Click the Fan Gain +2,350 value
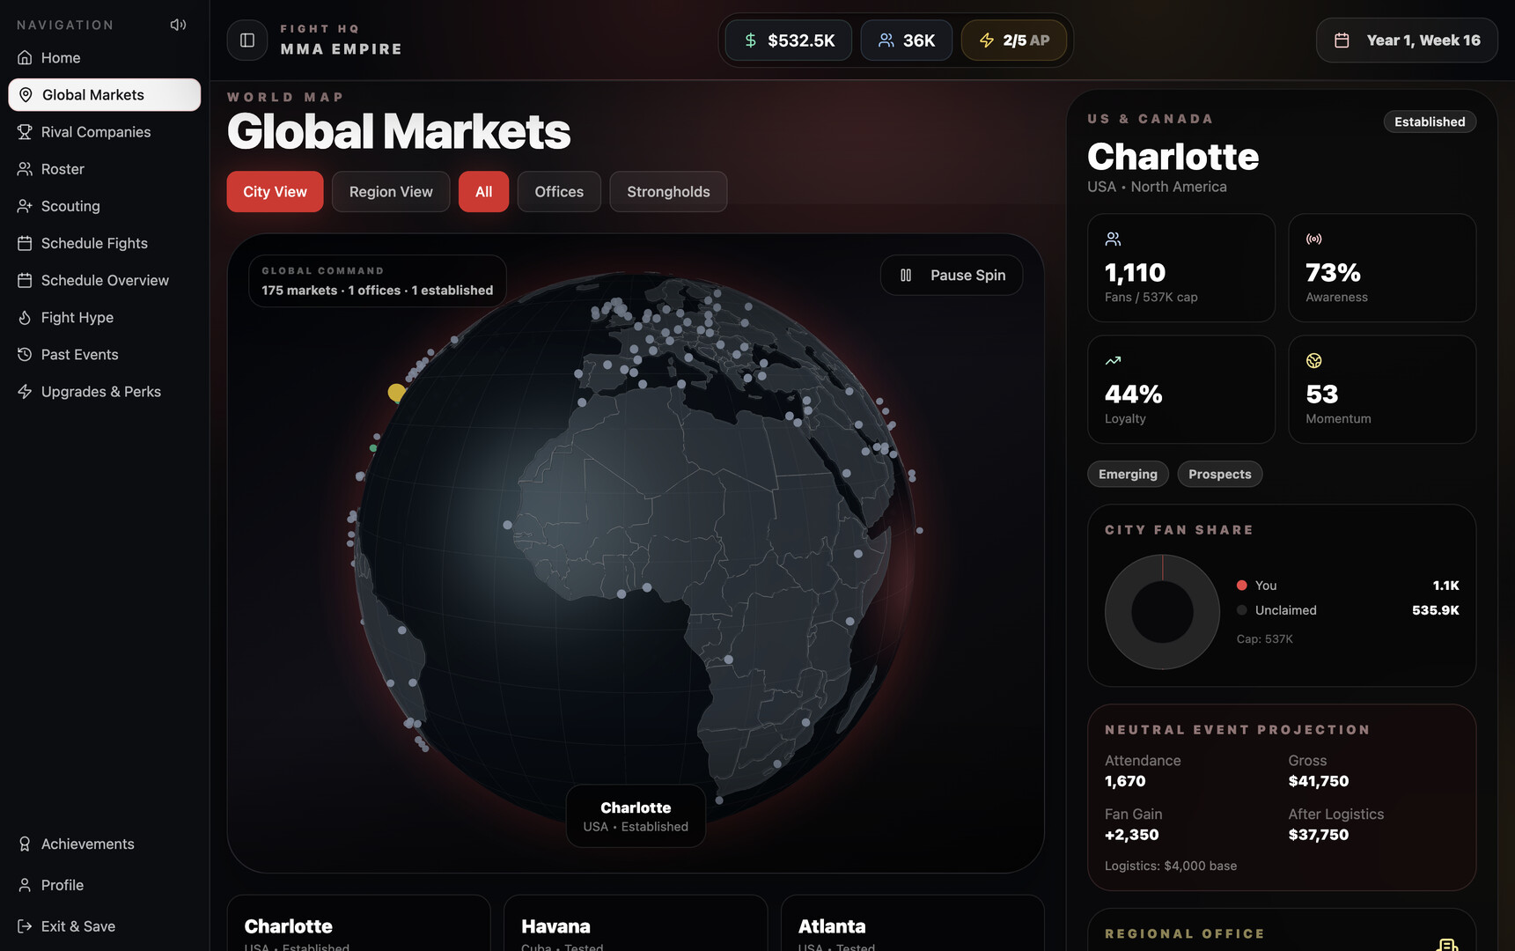Image resolution: width=1515 pixels, height=951 pixels. [x=1131, y=835]
